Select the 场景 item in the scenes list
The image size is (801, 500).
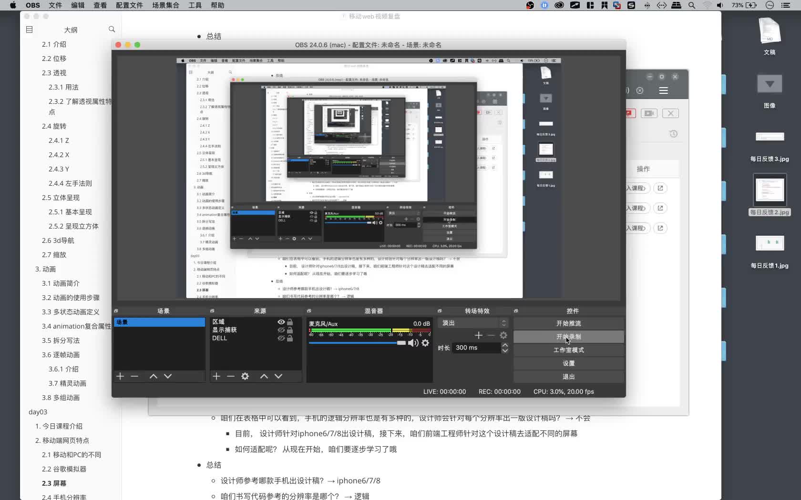159,322
